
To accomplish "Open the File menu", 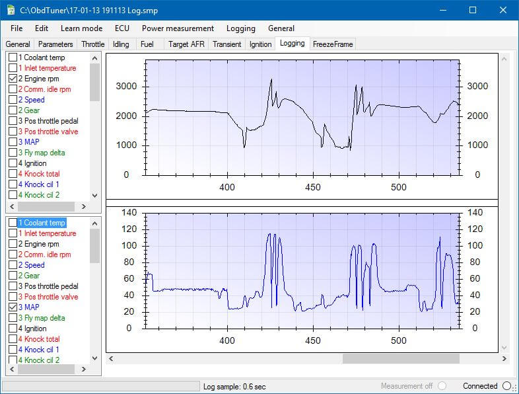I will (x=17, y=28).
